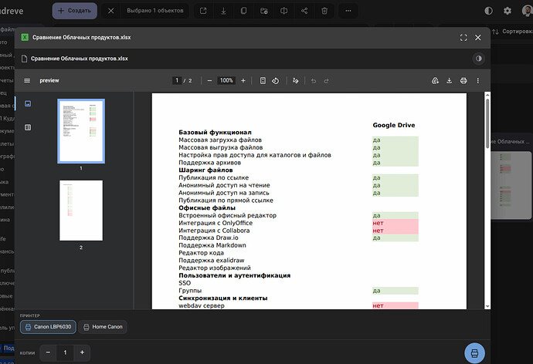Click the row webdav сервер

click(x=202, y=305)
